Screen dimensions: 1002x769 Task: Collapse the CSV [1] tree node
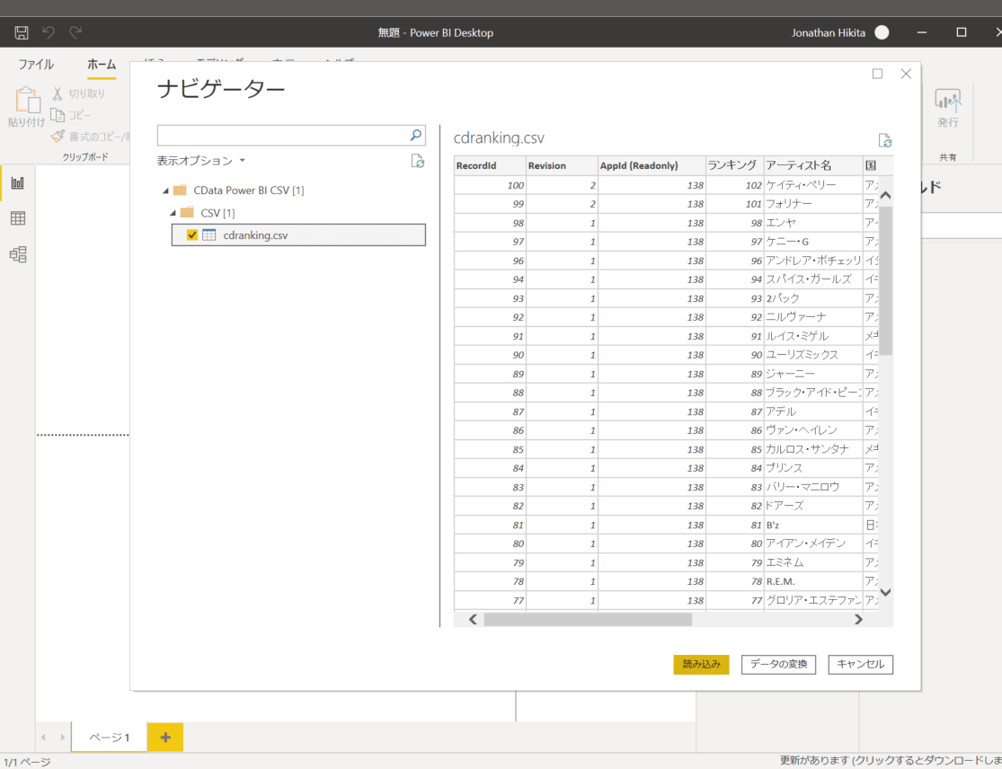coord(173,213)
